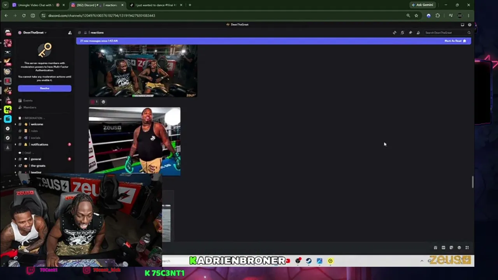Click the Add a Server plus icon
Viewport: 498px width, 280px height.
8,128
